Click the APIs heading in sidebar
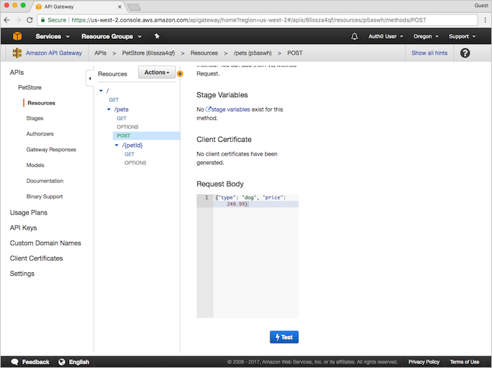This screenshot has width=492, height=368. (17, 72)
